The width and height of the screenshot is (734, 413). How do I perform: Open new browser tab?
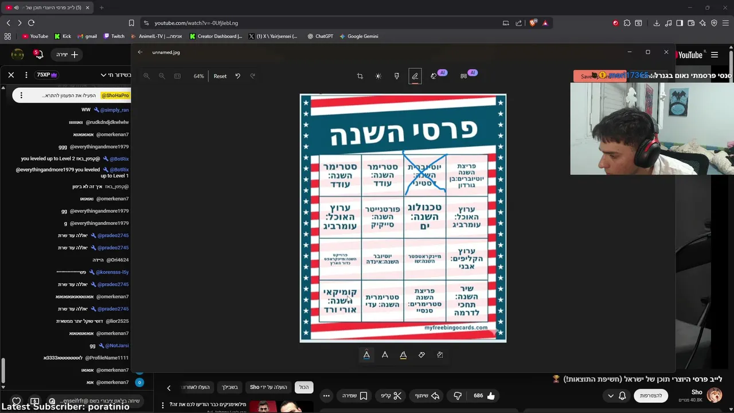[x=101, y=7]
